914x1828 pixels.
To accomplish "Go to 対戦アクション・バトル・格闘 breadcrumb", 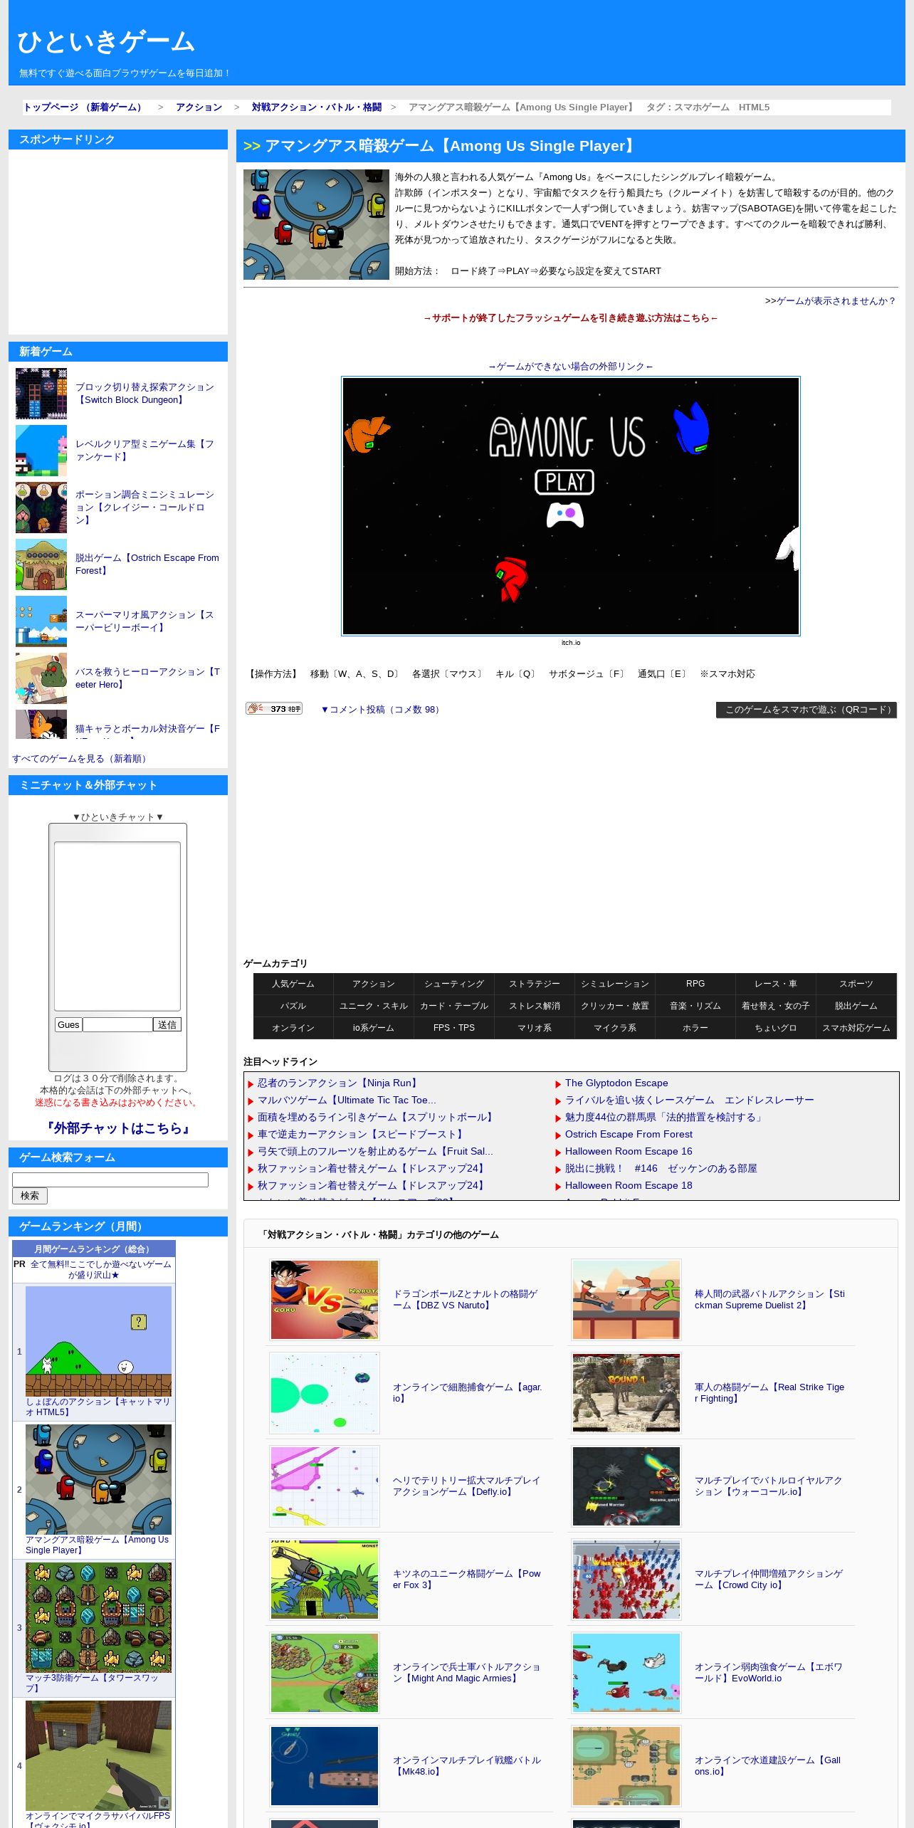I will click(316, 107).
